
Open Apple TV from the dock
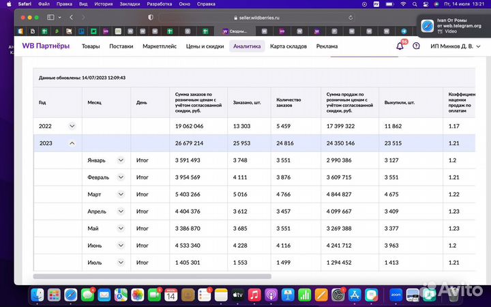tap(237, 295)
